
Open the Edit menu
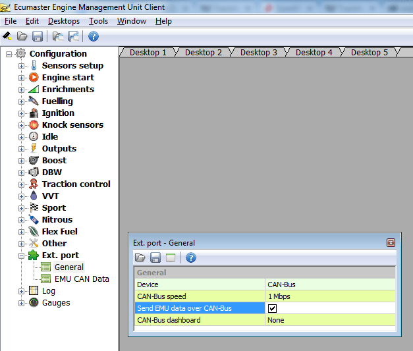pyautogui.click(x=32, y=21)
